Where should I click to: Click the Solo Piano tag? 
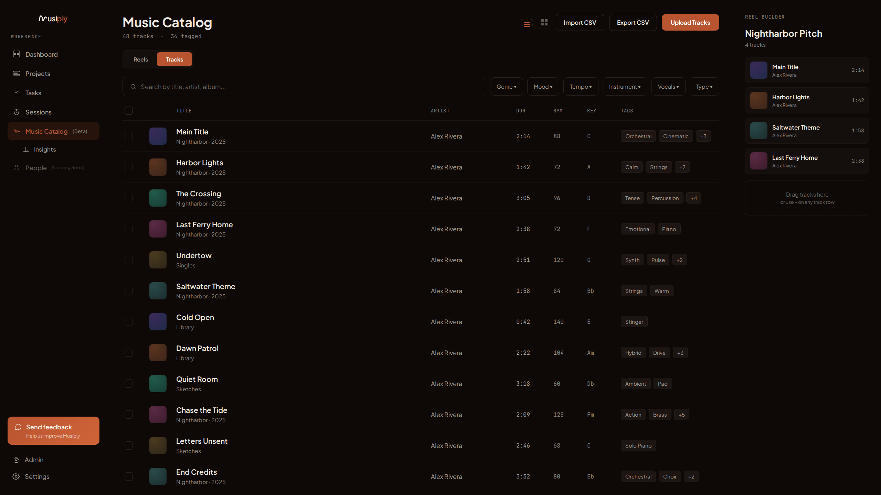pos(638,445)
